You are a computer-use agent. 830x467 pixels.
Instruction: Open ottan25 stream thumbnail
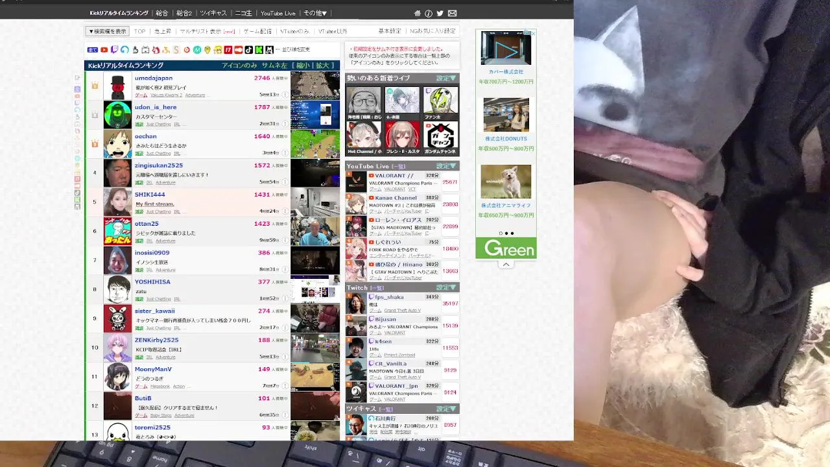point(314,231)
